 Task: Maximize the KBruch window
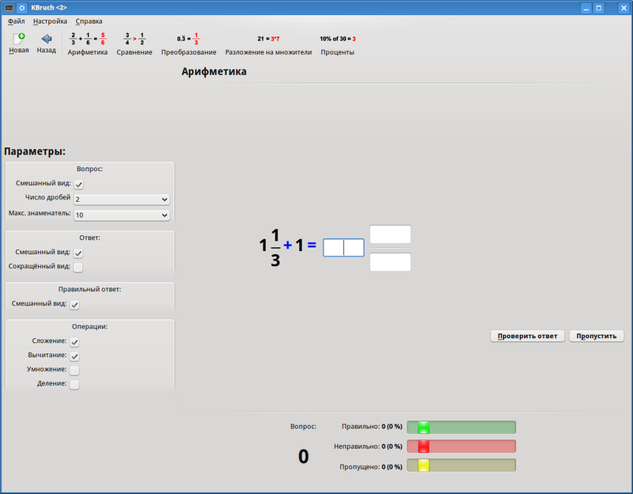pos(599,8)
